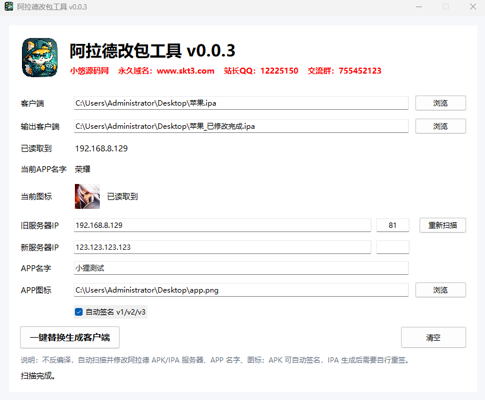This screenshot has width=485, height=400.
Task: Click the 小悠源码网 red text
Action: [x=89, y=71]
